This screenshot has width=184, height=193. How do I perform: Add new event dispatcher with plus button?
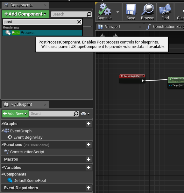click(x=88, y=188)
